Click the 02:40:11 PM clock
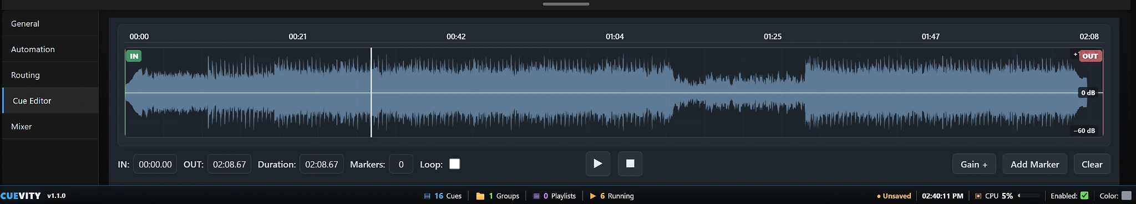The width and height of the screenshot is (1136, 204). [942, 196]
